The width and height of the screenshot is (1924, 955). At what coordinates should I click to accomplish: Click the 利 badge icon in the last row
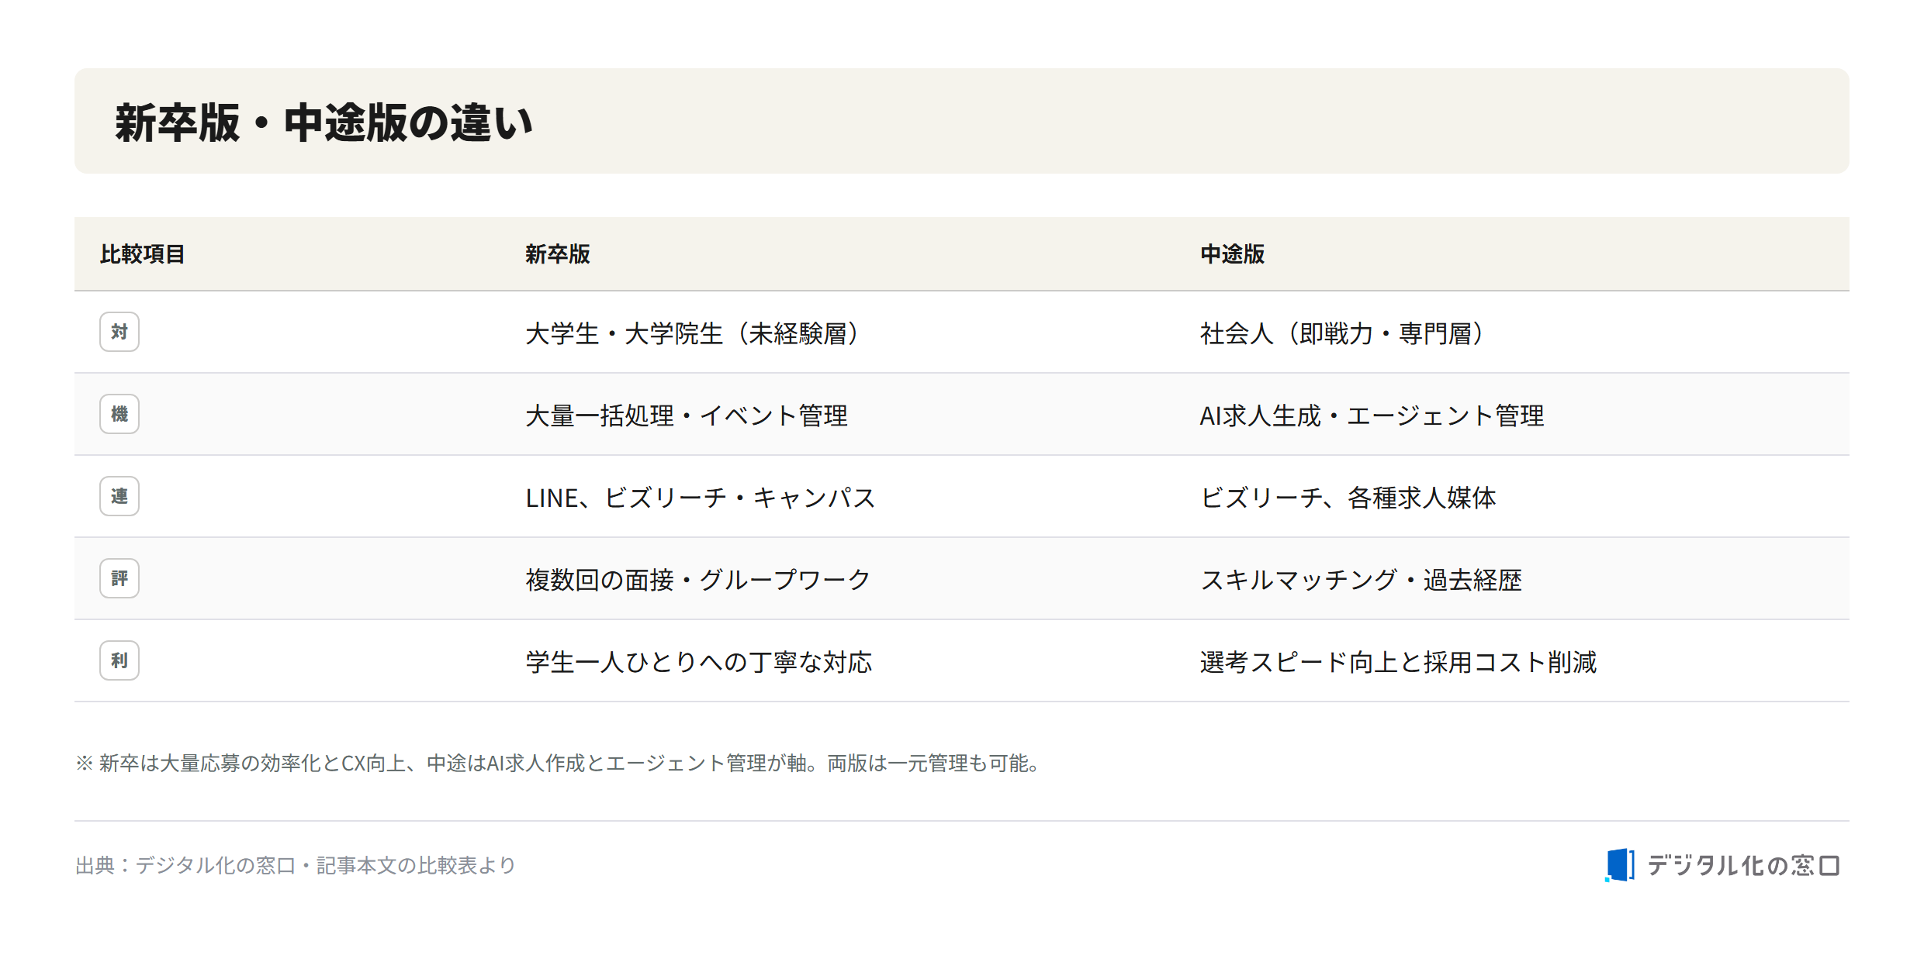(119, 660)
